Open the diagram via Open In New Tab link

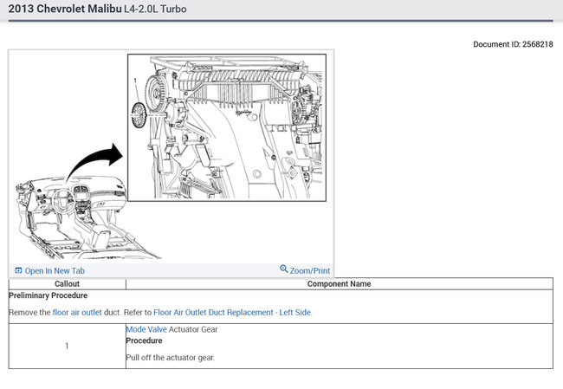(x=55, y=271)
